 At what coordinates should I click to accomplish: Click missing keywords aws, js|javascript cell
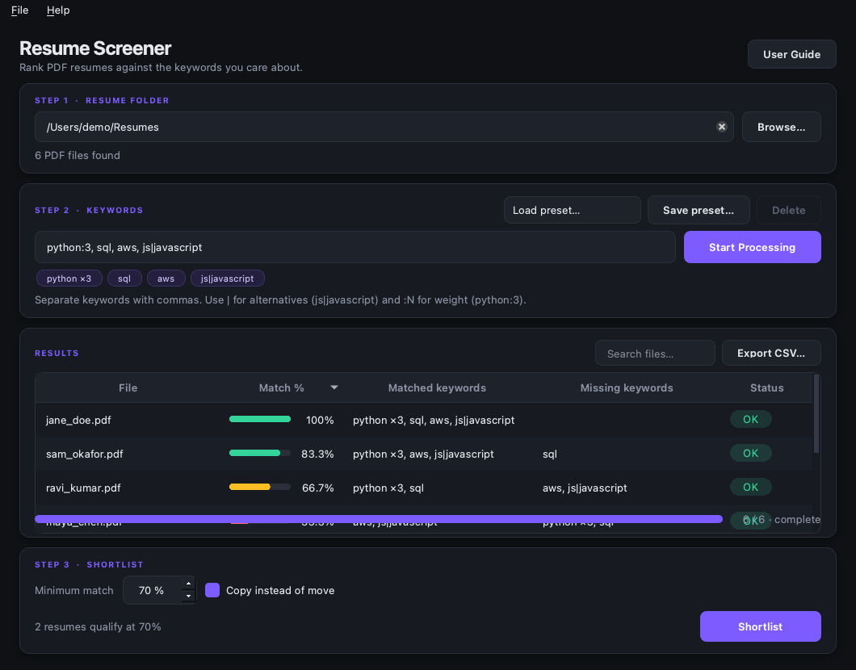click(585, 488)
